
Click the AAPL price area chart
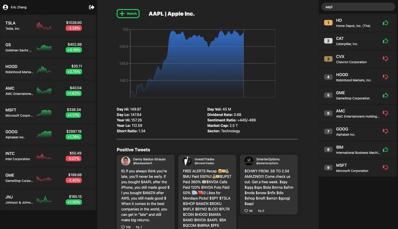tap(202, 63)
